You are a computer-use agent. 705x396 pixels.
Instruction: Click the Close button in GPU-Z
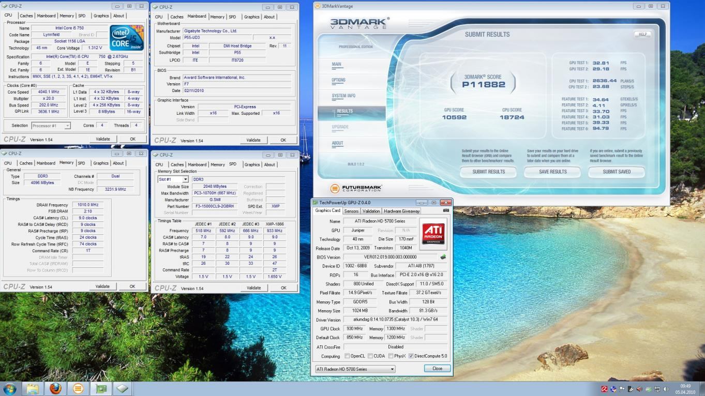[437, 369]
